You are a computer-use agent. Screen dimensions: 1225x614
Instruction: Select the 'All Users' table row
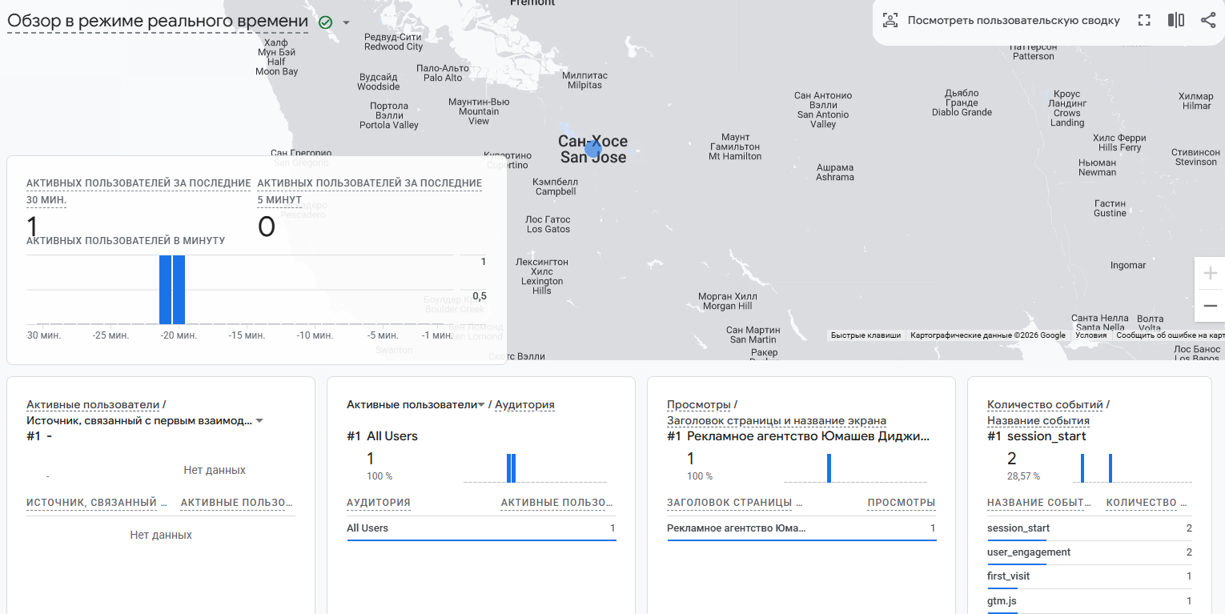[481, 528]
